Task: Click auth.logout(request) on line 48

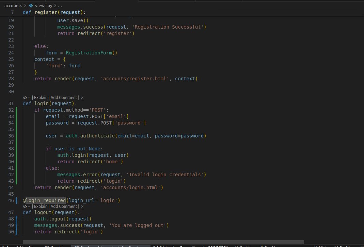Action: [x=63, y=219]
